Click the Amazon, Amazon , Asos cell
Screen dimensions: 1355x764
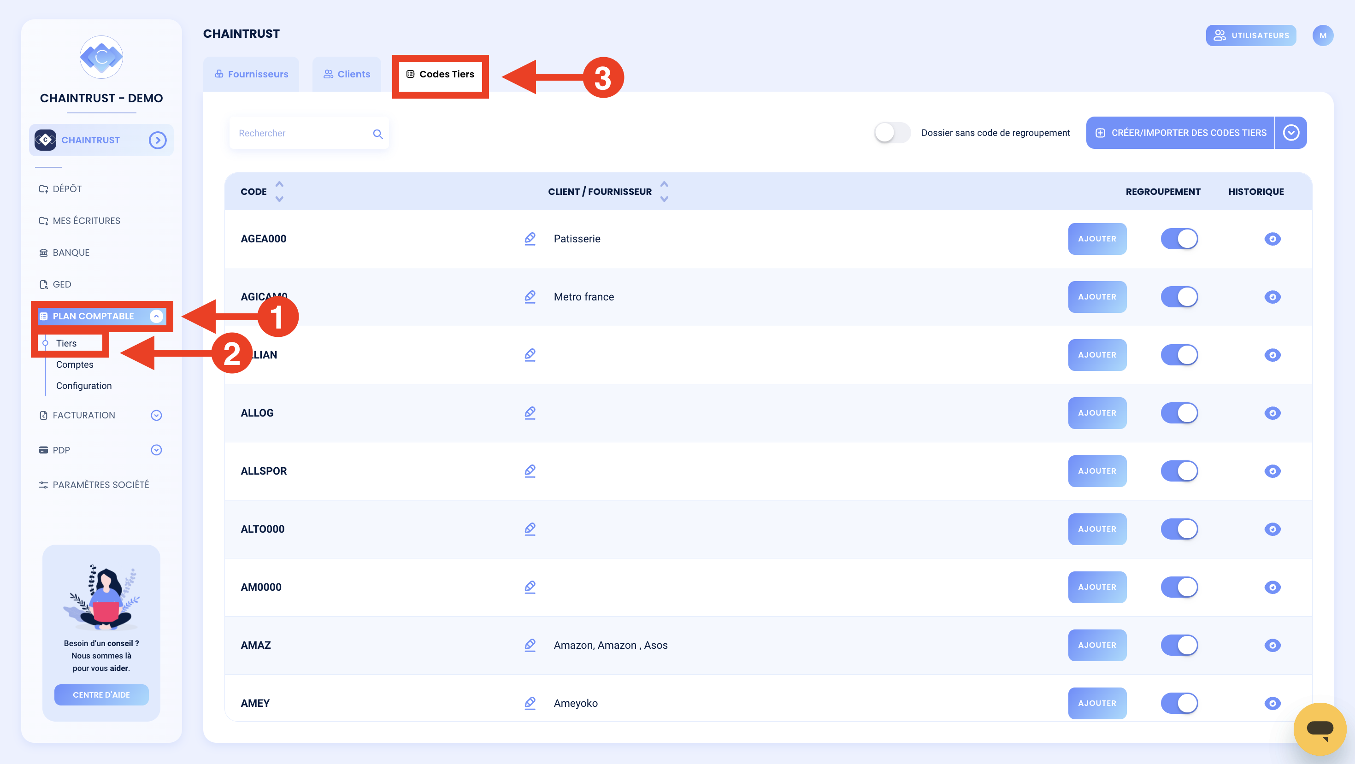pos(611,645)
